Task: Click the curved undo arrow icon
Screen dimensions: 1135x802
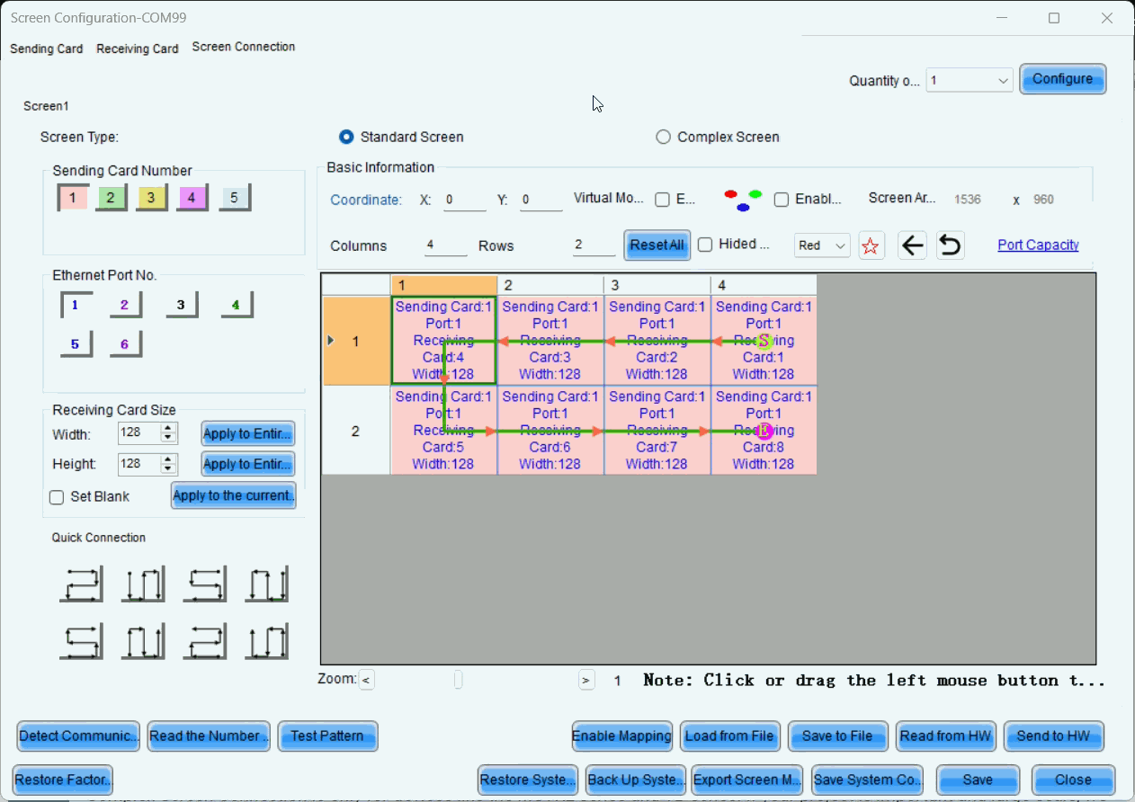Action: (x=950, y=245)
